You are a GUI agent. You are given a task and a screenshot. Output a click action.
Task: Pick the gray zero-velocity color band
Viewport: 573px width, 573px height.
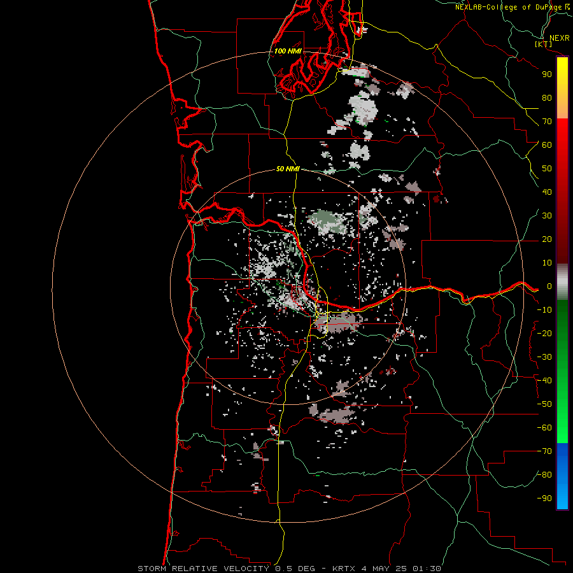(562, 282)
